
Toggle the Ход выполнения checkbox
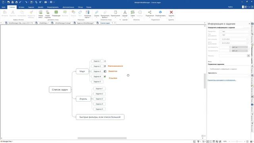[x=221, y=35]
